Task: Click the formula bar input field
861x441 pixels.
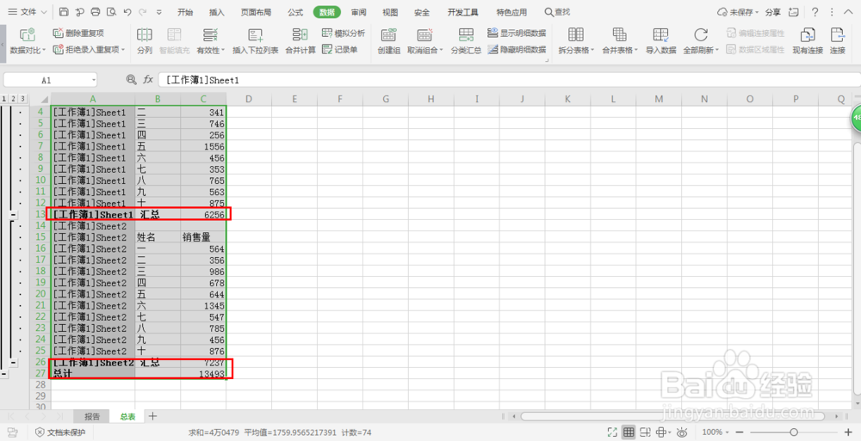Action: (509, 80)
